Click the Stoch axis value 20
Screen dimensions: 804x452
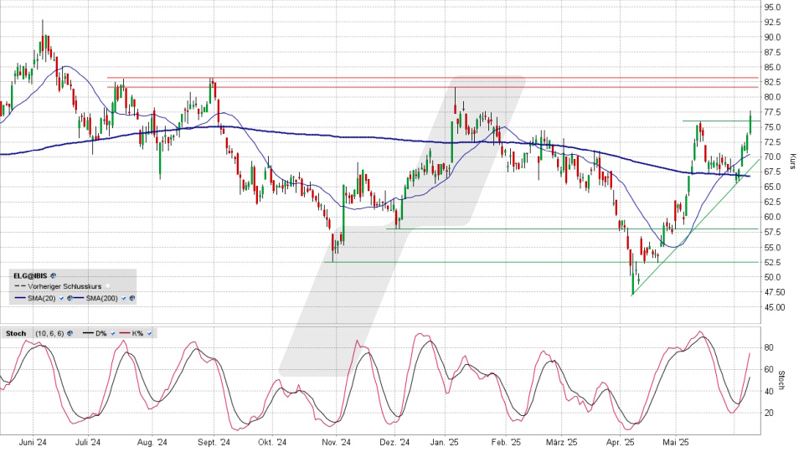[769, 413]
